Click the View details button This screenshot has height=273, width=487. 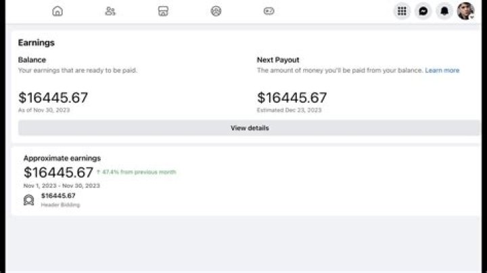[249, 128]
